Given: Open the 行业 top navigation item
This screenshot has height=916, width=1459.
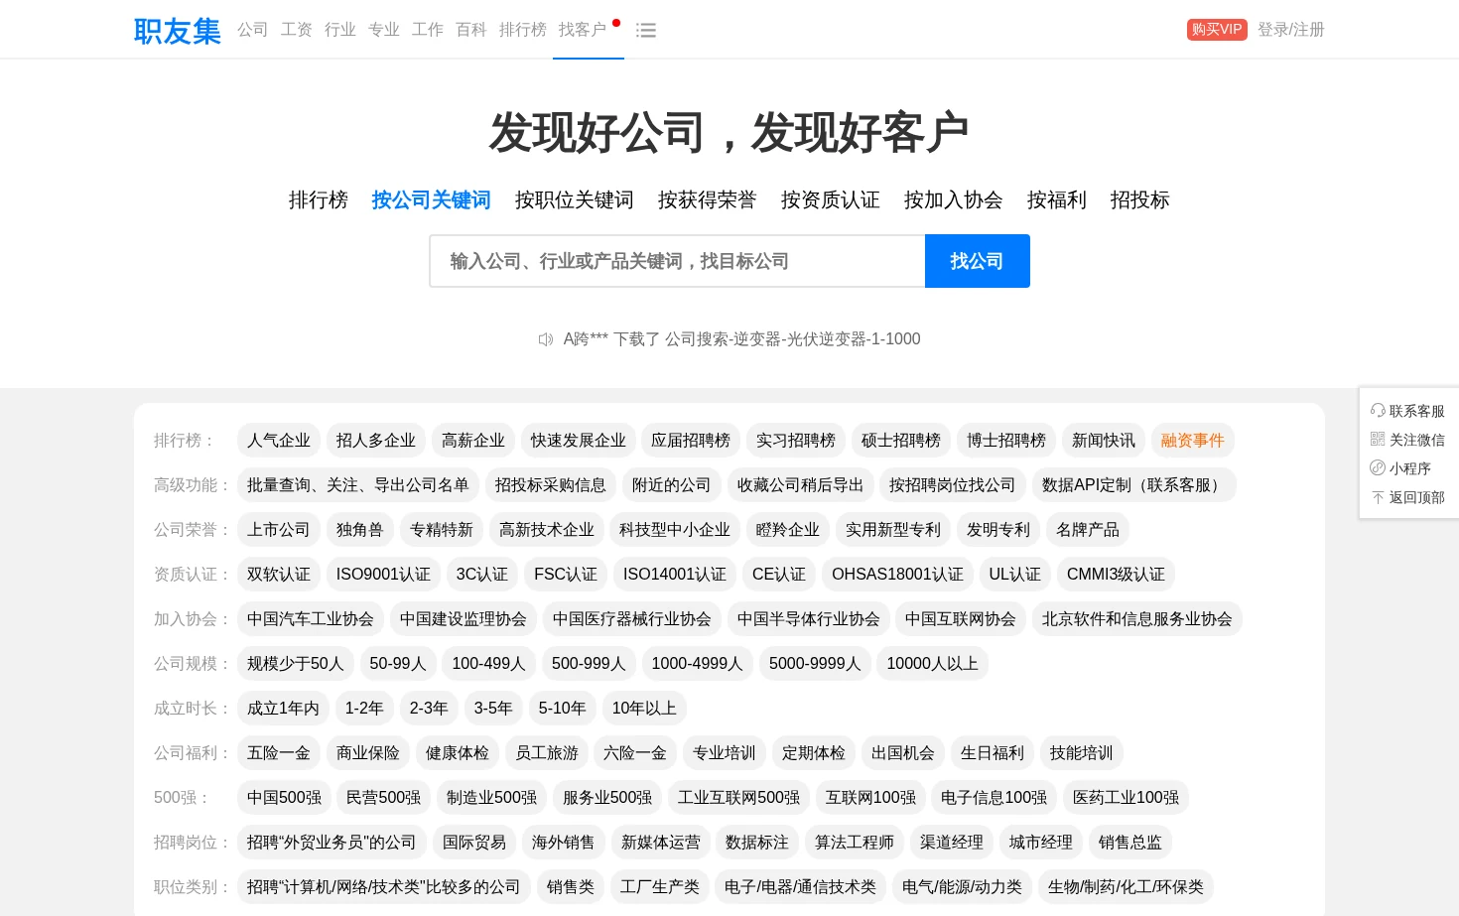Looking at the screenshot, I should click(340, 30).
